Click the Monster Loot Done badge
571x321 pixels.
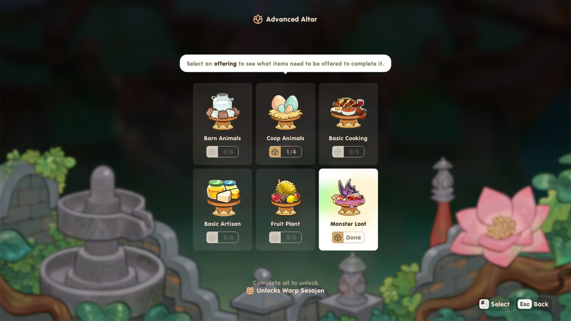(x=348, y=237)
